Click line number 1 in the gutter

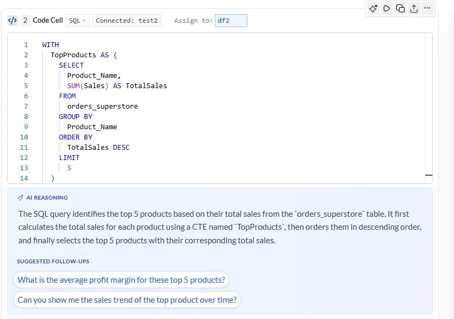point(25,45)
